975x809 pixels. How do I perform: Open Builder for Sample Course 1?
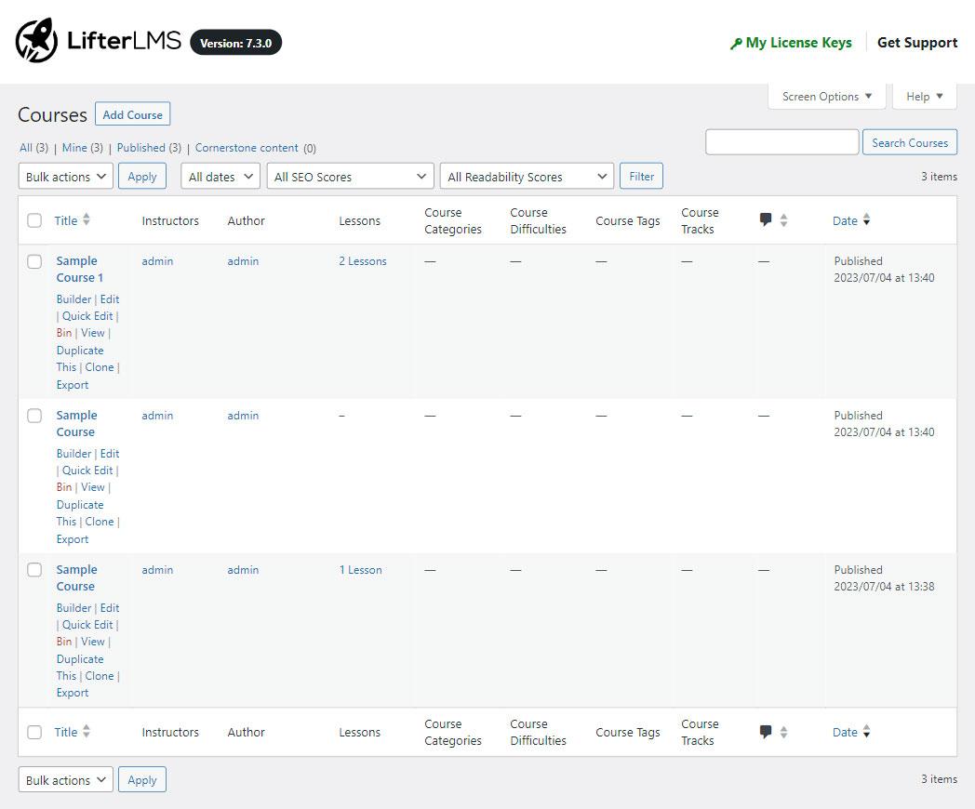[73, 299]
